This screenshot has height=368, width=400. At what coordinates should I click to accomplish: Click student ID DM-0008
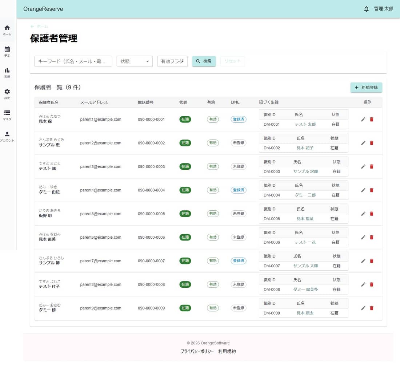(272, 290)
